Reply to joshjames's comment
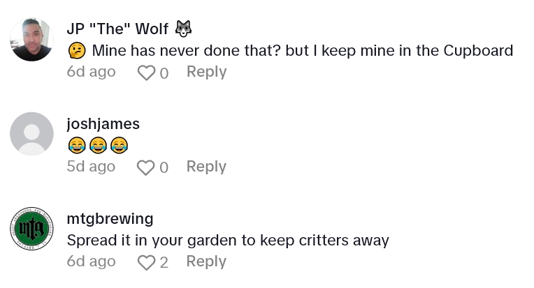 click(206, 167)
